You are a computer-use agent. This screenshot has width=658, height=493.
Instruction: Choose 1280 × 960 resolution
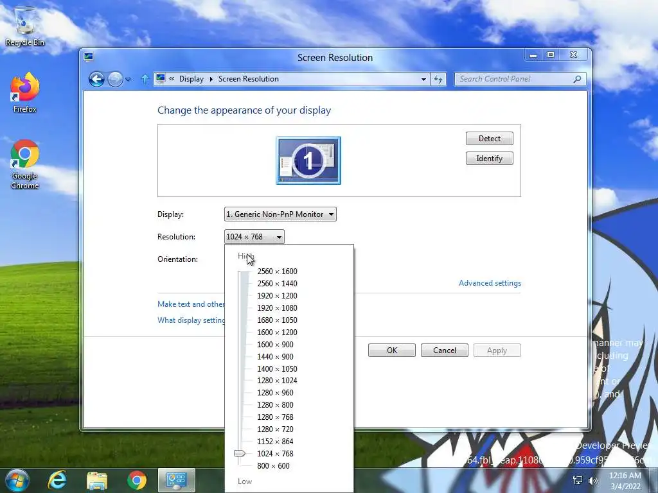coord(275,392)
